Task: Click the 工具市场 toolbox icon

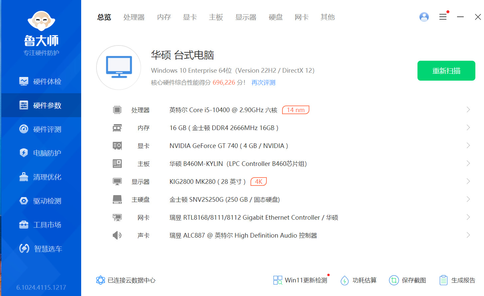Action: tap(24, 225)
